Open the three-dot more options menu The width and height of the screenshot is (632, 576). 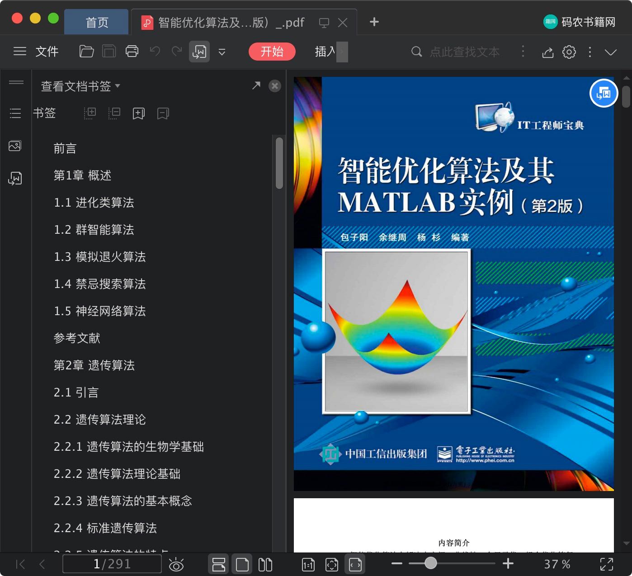click(x=590, y=52)
